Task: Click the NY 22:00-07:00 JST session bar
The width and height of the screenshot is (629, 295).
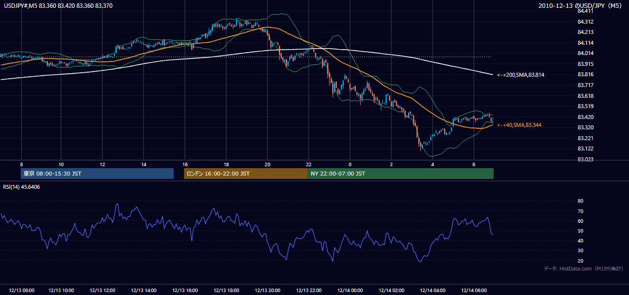Action: 401,174
